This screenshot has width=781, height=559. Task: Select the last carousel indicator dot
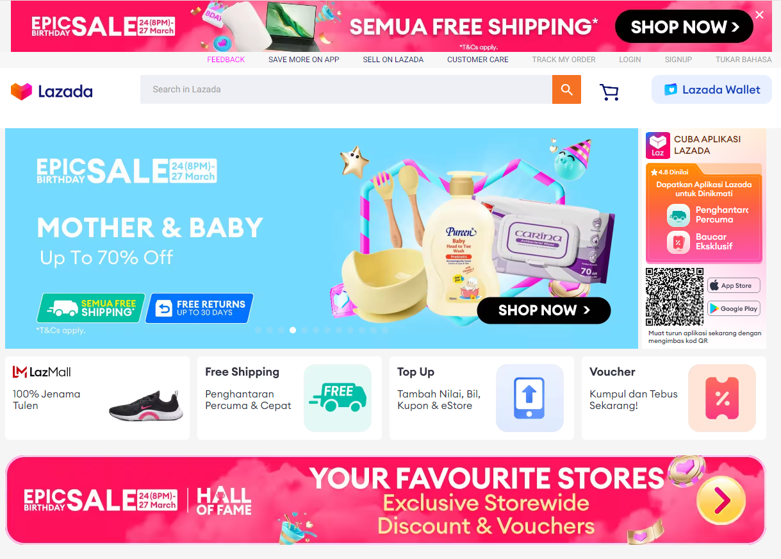385,330
